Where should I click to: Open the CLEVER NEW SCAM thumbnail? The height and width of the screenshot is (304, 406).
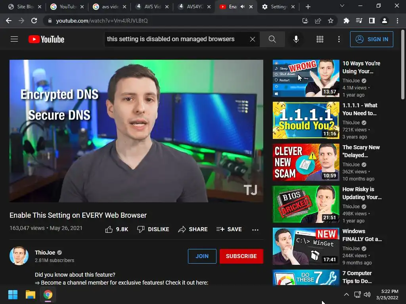[306, 162]
